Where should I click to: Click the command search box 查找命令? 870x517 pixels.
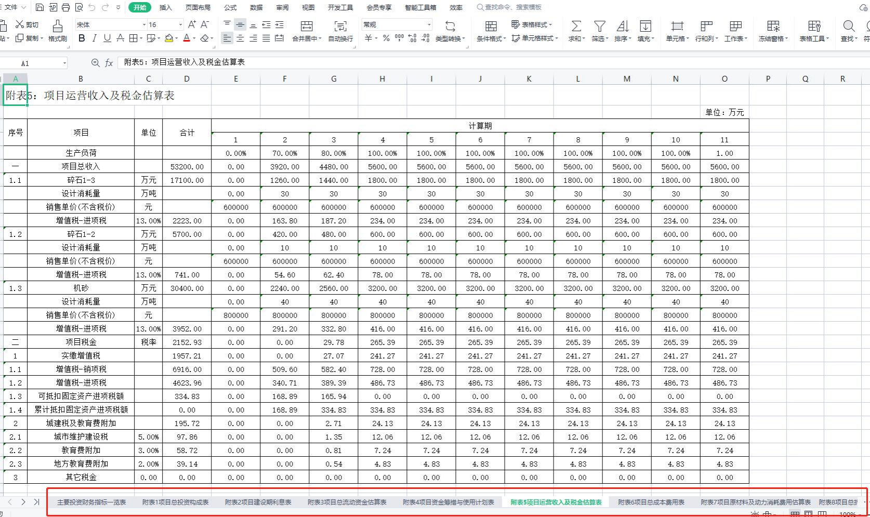click(512, 7)
